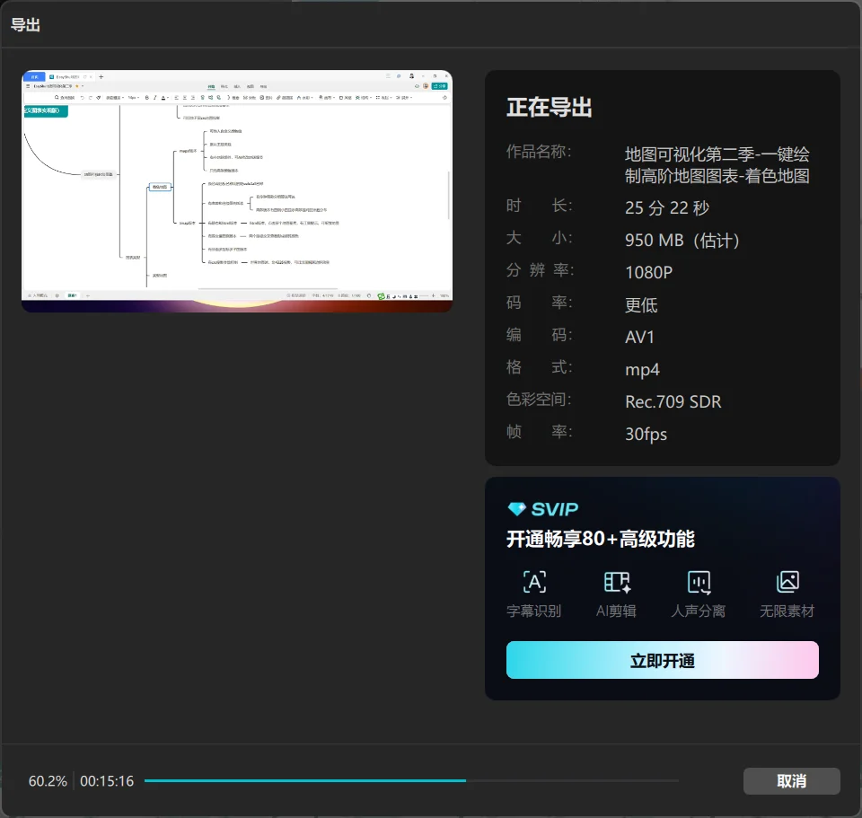The image size is (862, 818).
Task: Click the 60.2% progress percentage
Action: click(48, 781)
